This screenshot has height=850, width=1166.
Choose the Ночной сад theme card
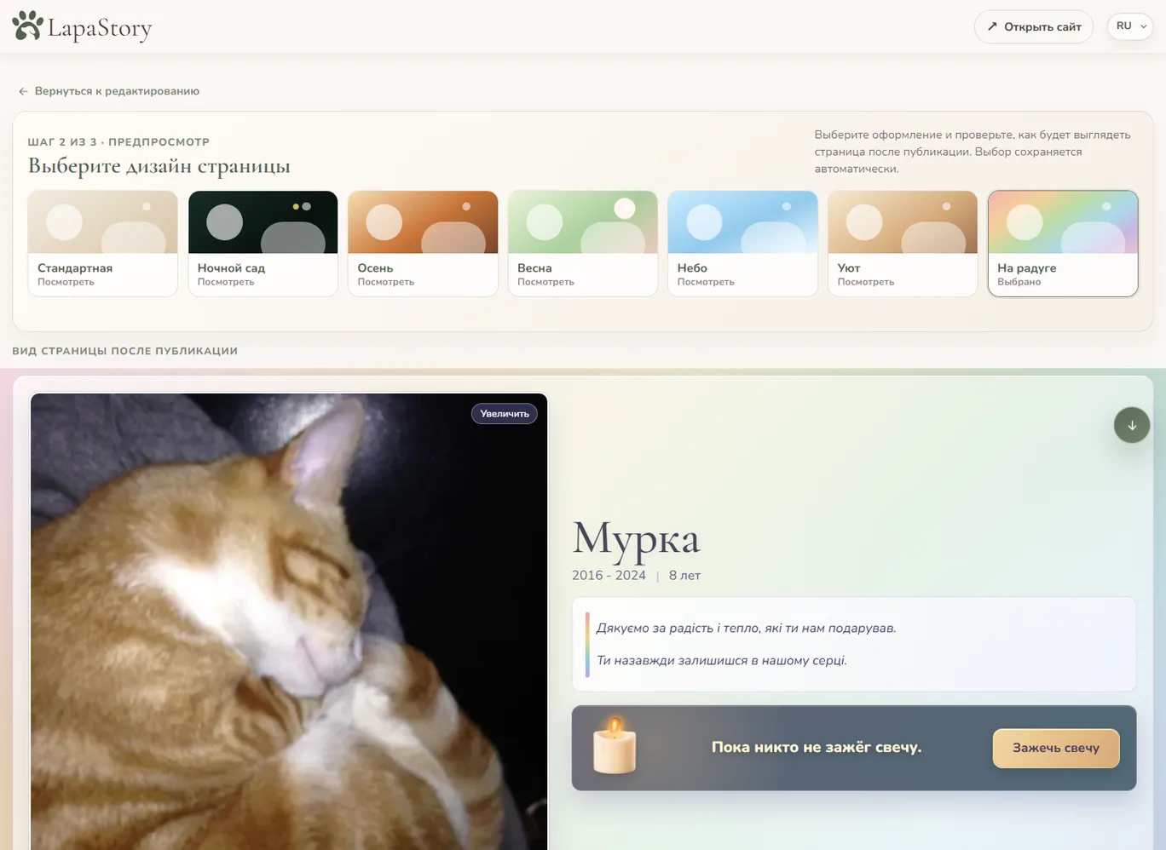263,244
